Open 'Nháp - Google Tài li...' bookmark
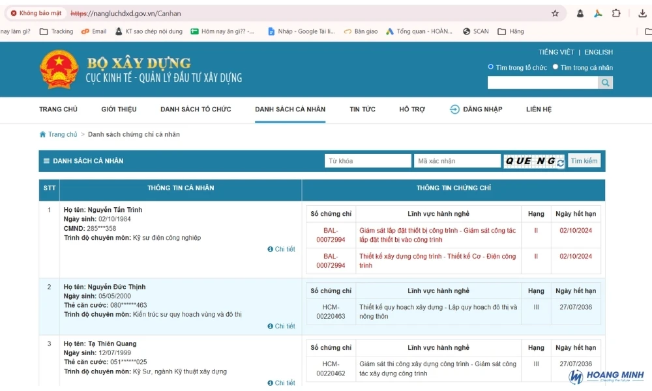 click(x=301, y=31)
